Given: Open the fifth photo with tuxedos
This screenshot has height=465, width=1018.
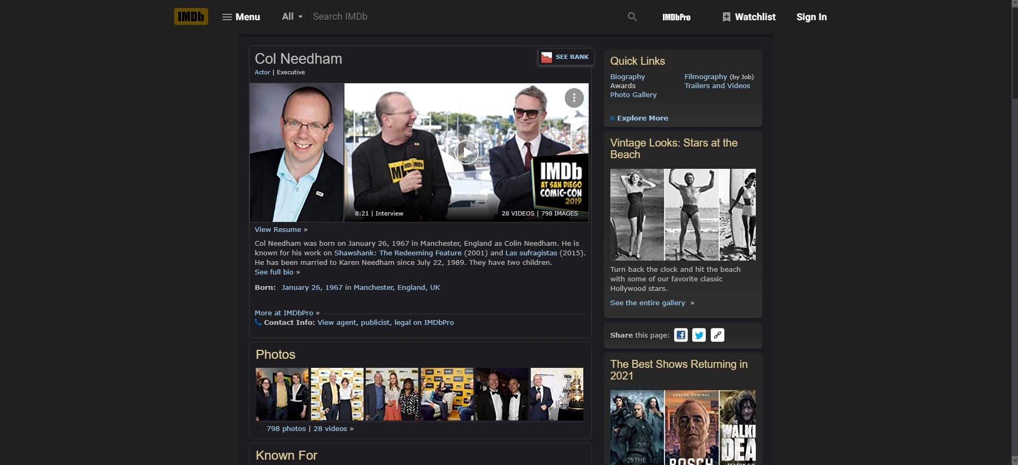Looking at the screenshot, I should (502, 394).
